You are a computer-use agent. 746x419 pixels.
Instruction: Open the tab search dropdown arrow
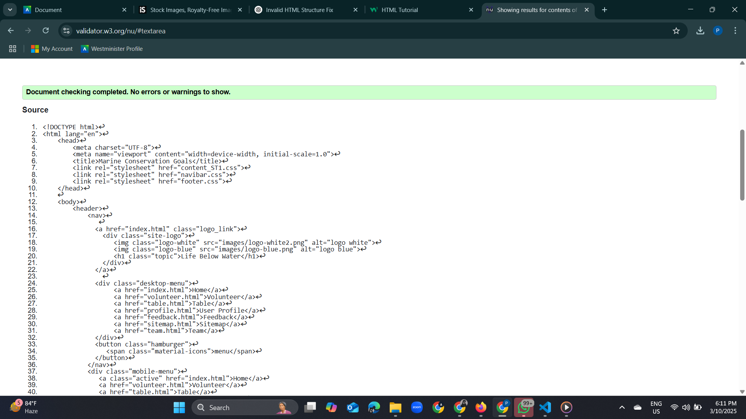pyautogui.click(x=10, y=10)
